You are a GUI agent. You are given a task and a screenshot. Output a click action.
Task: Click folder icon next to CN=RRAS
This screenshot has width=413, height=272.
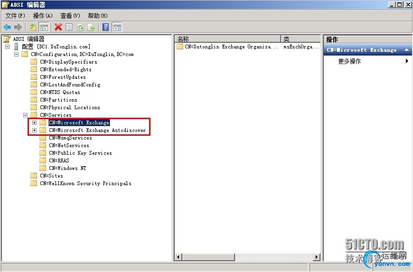(x=43, y=160)
